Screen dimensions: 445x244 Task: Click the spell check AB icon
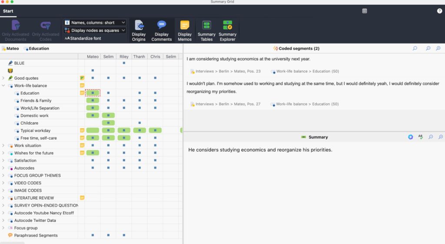click(x=420, y=137)
